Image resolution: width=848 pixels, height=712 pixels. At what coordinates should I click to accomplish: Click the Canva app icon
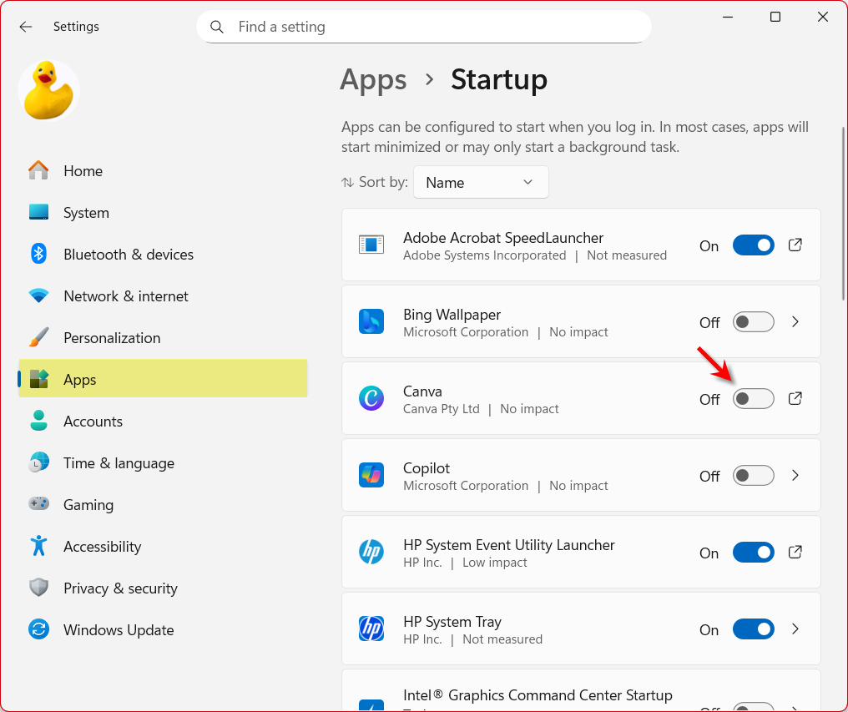pyautogui.click(x=371, y=398)
